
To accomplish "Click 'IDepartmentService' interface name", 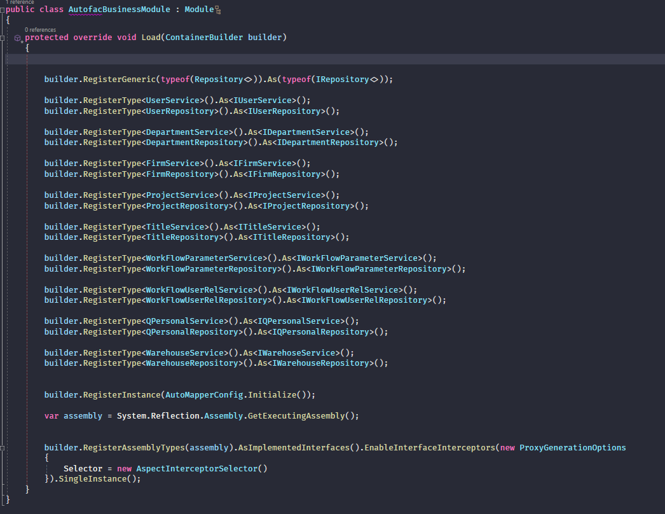I will coord(306,132).
